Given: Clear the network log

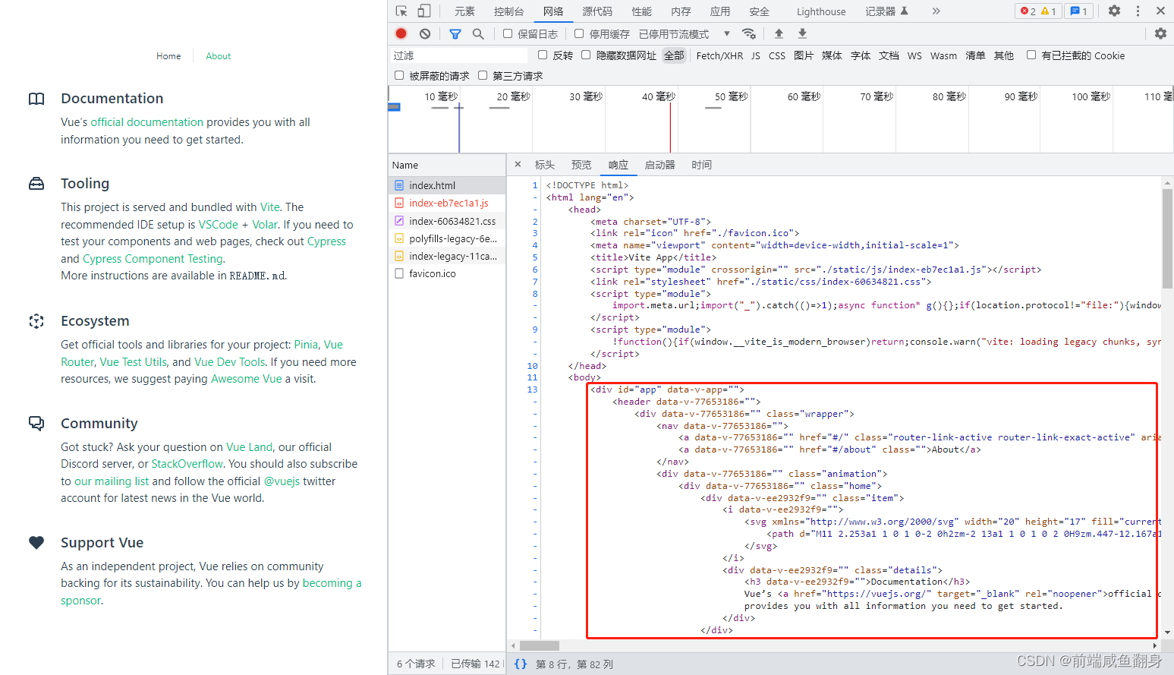Looking at the screenshot, I should [x=425, y=33].
